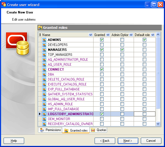The image size is (165, 147).
Task: Click the Back button
Action: 105,141
